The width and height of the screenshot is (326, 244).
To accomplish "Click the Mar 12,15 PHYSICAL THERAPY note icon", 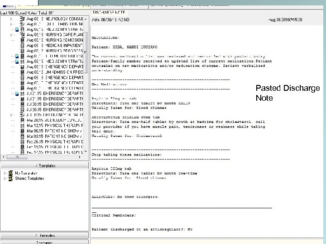I will click(x=23, y=126).
